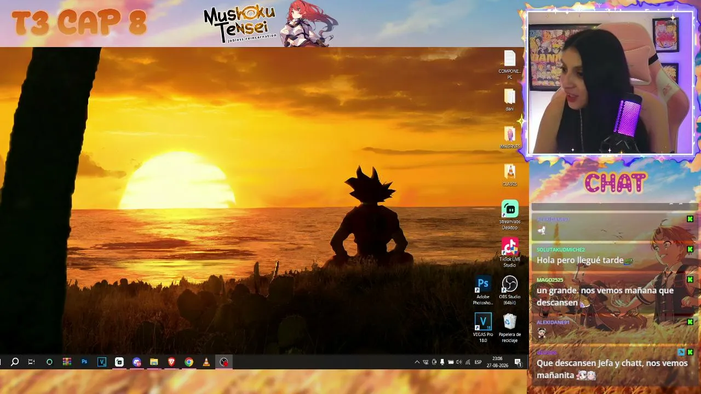Click the webcam overlay of the streamer
Screen dimensions: 701x394
click(x=611, y=83)
